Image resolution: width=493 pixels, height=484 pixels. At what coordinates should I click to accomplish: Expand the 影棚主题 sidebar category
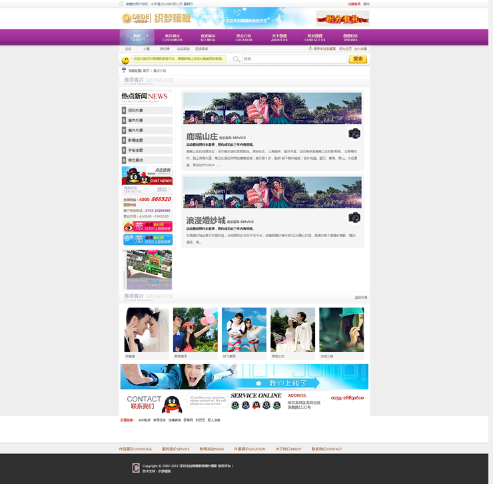click(147, 140)
